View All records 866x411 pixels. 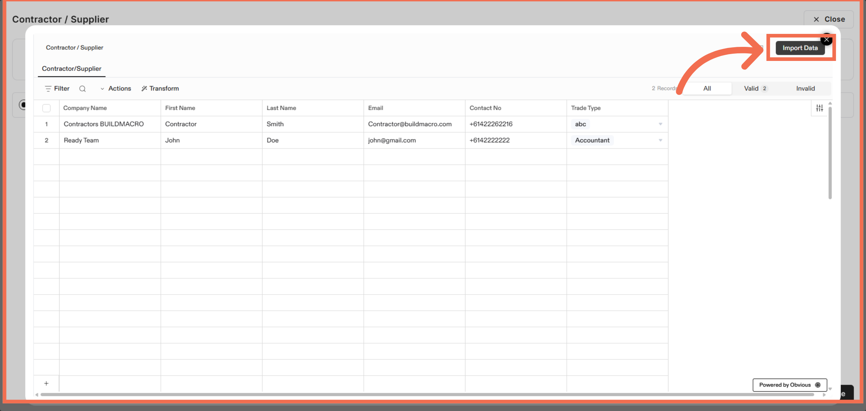pyautogui.click(x=707, y=88)
